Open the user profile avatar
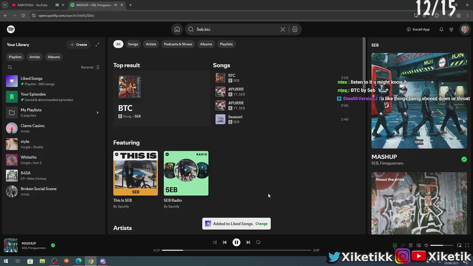 [465, 29]
